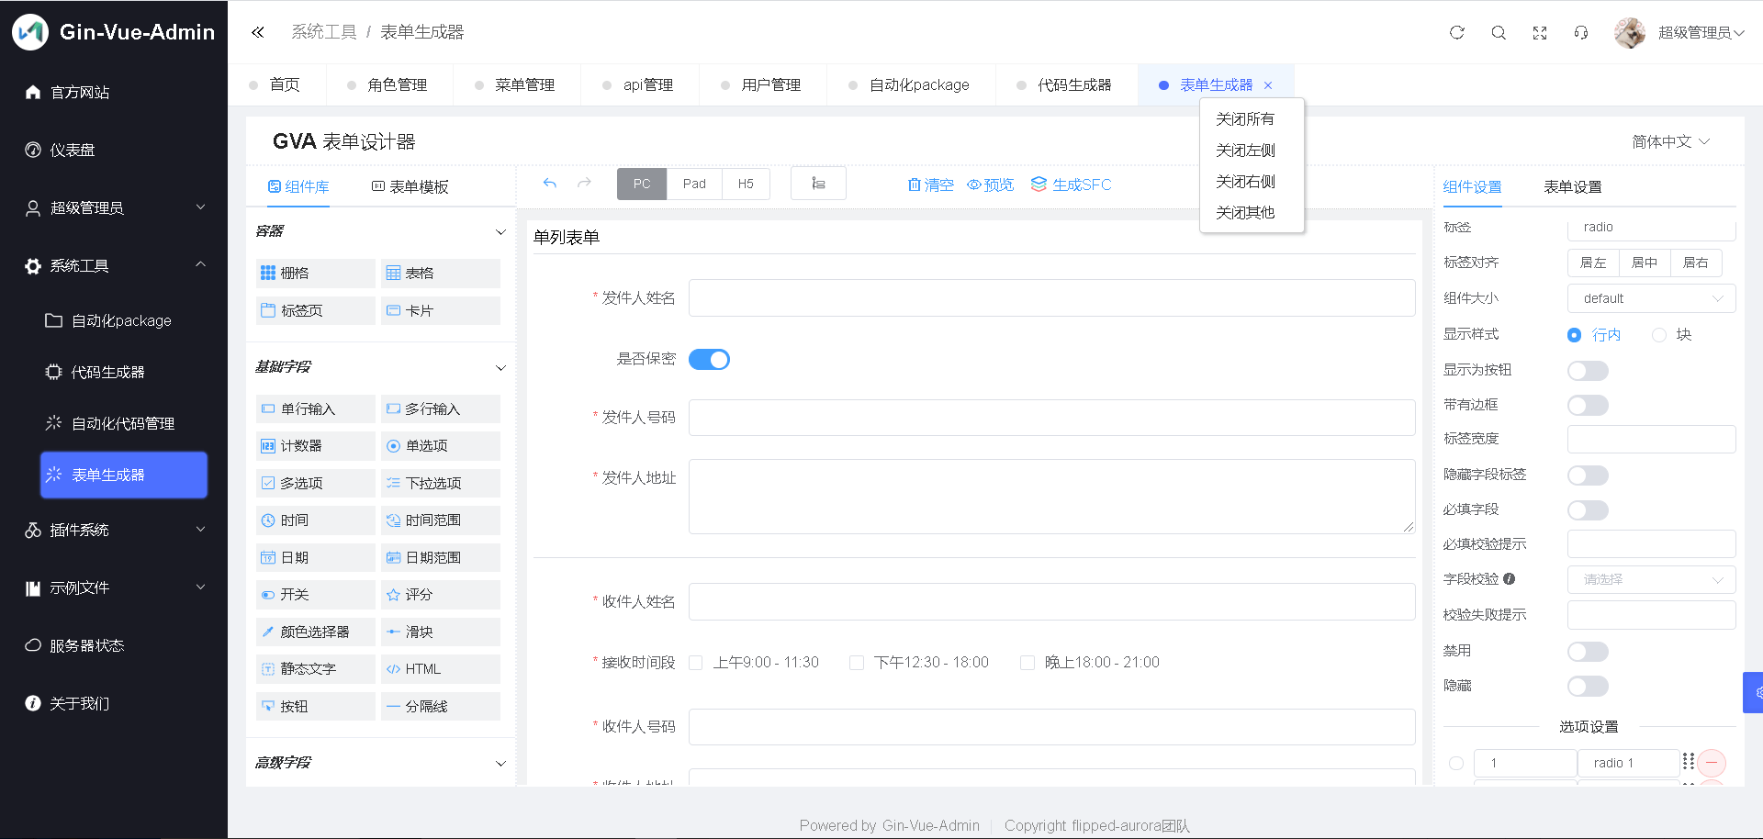Add the 多行输入 textarea component
This screenshot has height=839, width=1763.
pyautogui.click(x=441, y=408)
